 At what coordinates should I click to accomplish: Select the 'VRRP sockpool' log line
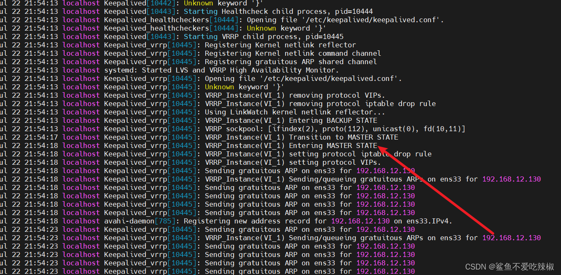pyautogui.click(x=335, y=129)
